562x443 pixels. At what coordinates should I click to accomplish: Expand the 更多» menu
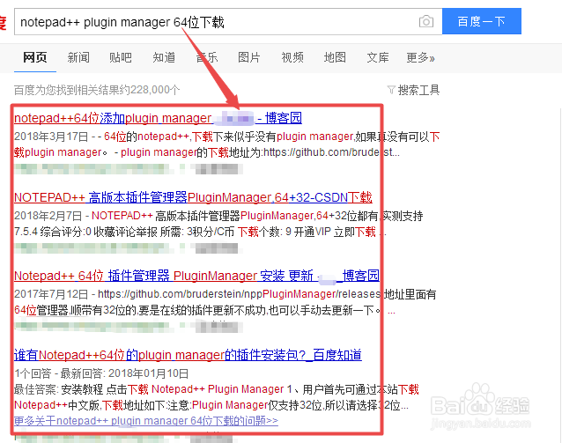pyautogui.click(x=420, y=57)
